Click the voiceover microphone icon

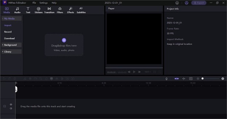tap(167, 79)
